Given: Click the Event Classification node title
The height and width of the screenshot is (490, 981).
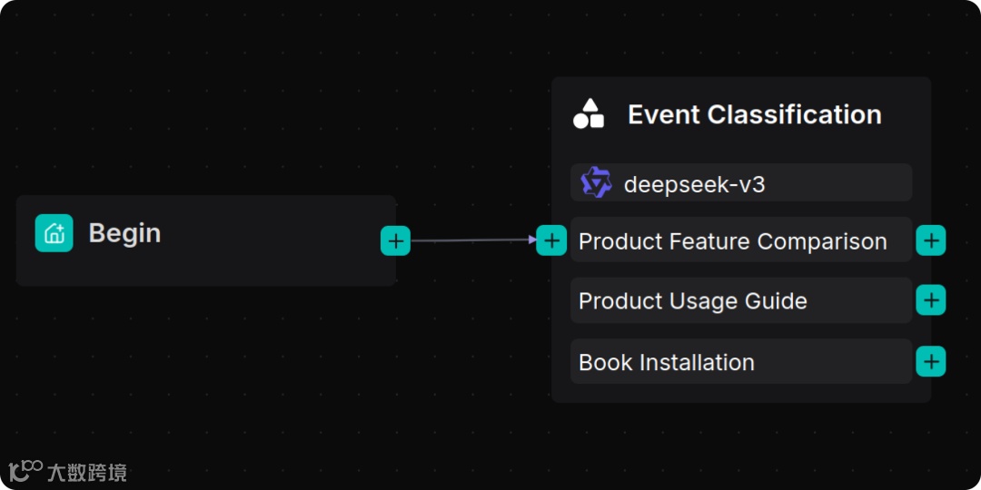Looking at the screenshot, I should click(754, 115).
